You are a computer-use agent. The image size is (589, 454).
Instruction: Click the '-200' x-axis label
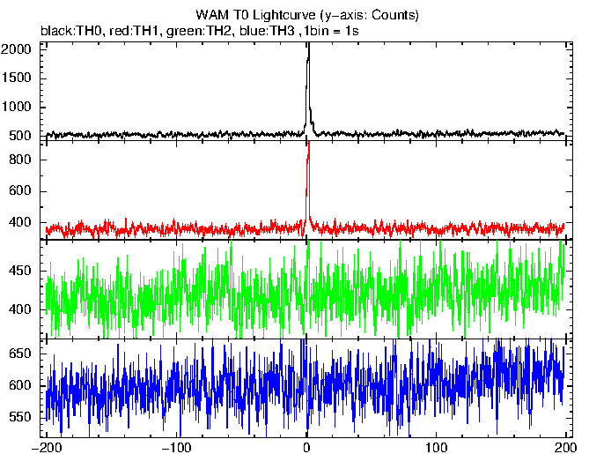46,447
